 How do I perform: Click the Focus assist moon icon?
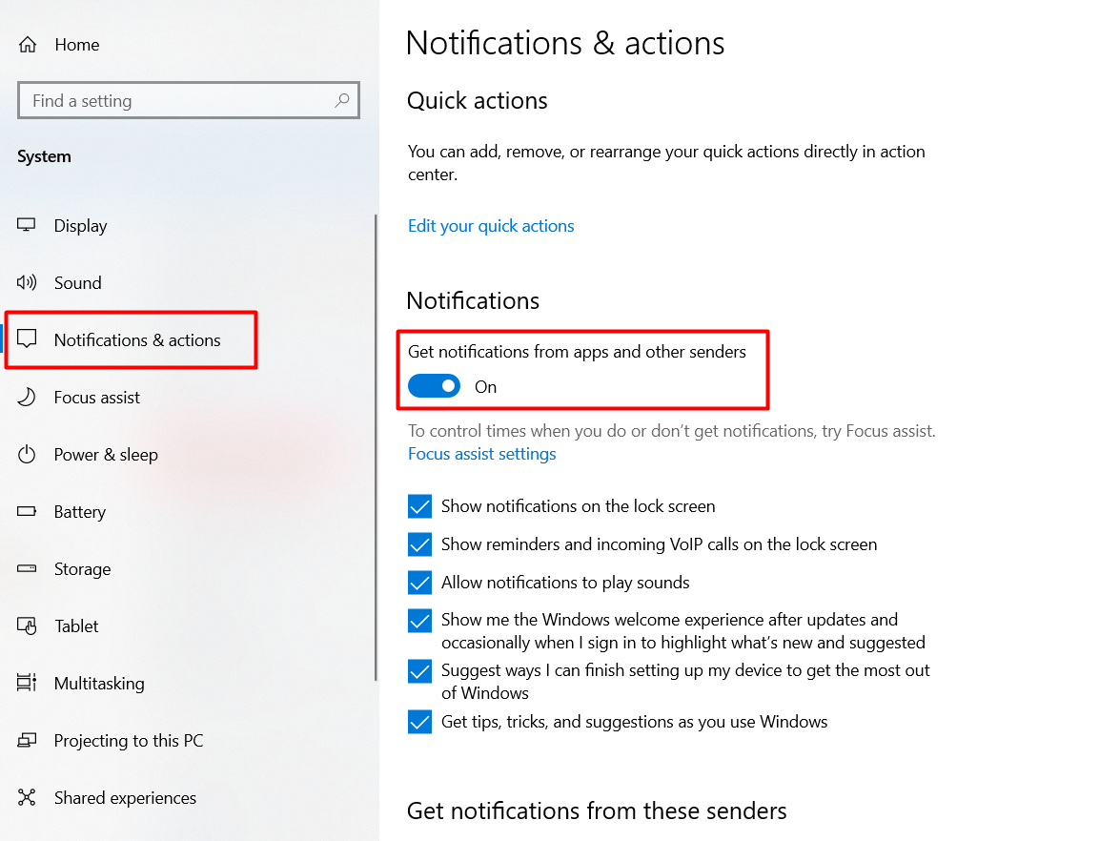tap(27, 397)
